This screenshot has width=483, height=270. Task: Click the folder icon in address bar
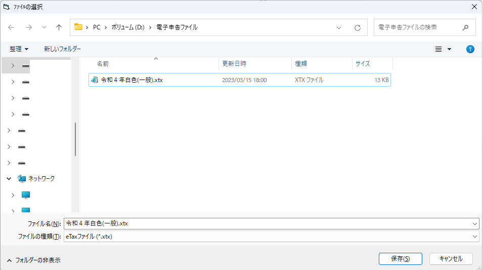pyautogui.click(x=78, y=27)
